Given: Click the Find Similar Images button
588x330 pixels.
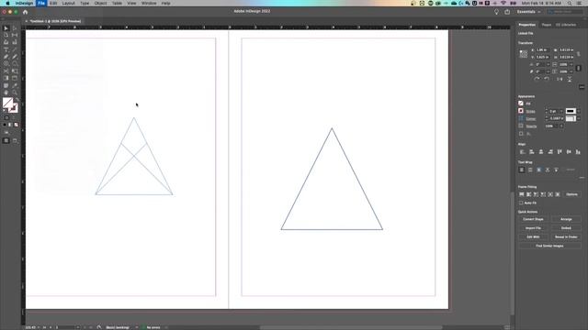Looking at the screenshot, I should (549, 247).
